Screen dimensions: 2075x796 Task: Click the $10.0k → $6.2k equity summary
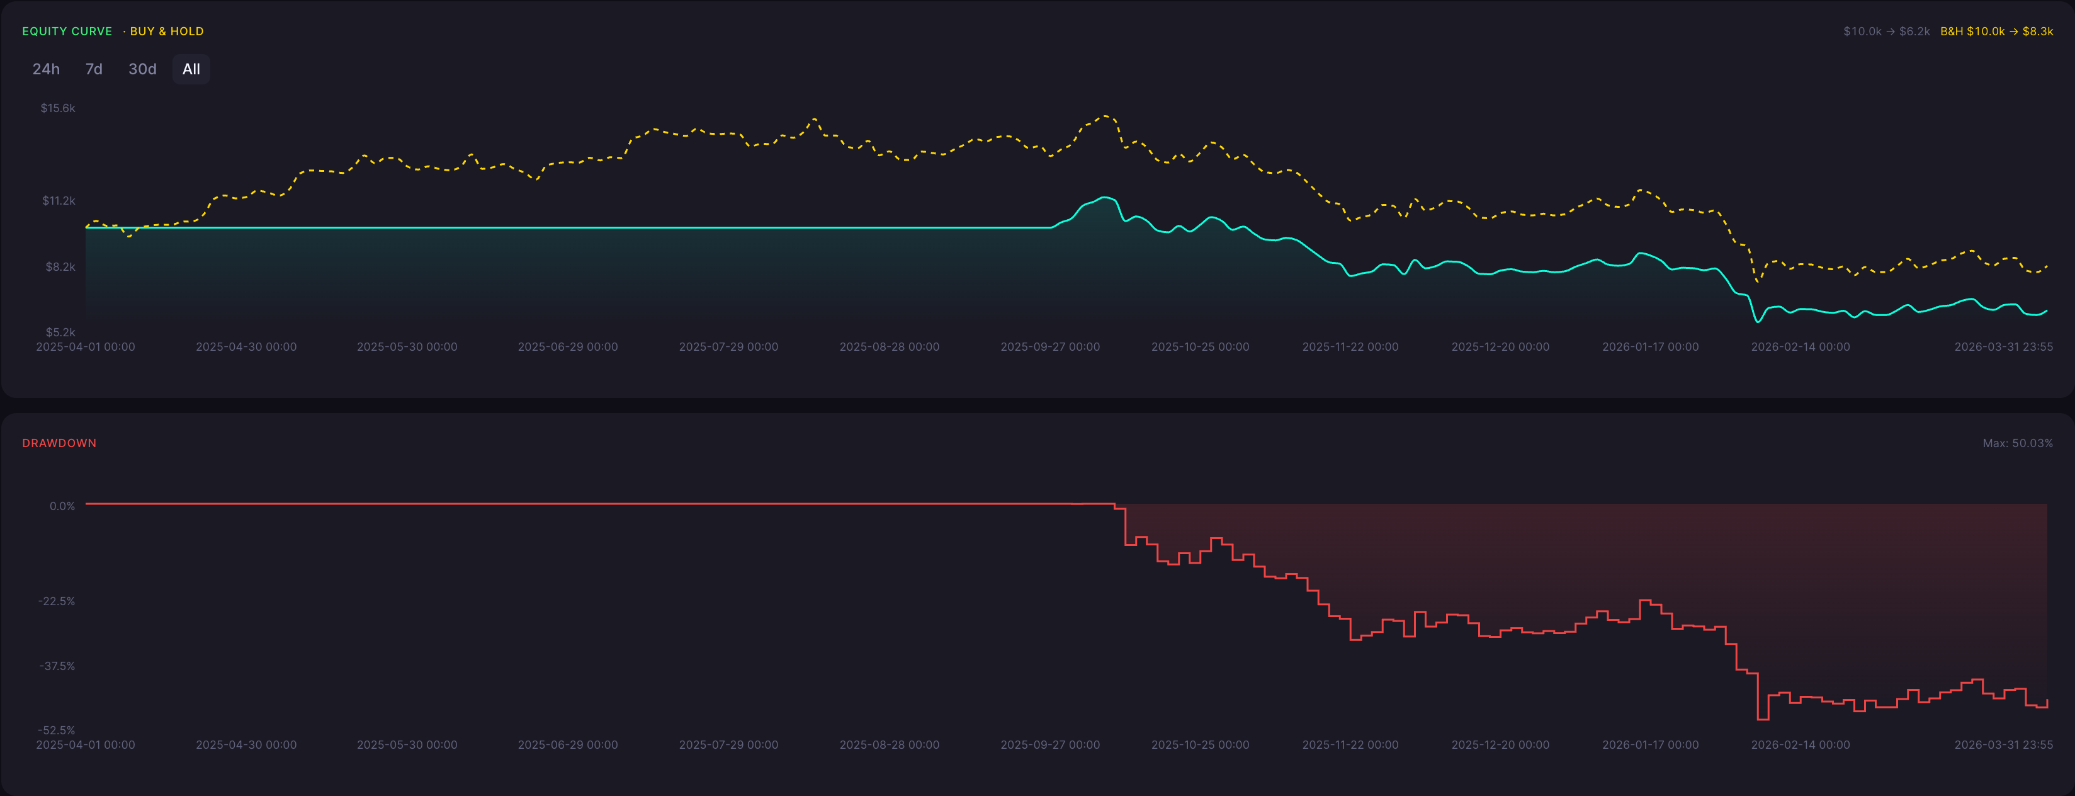[1887, 31]
